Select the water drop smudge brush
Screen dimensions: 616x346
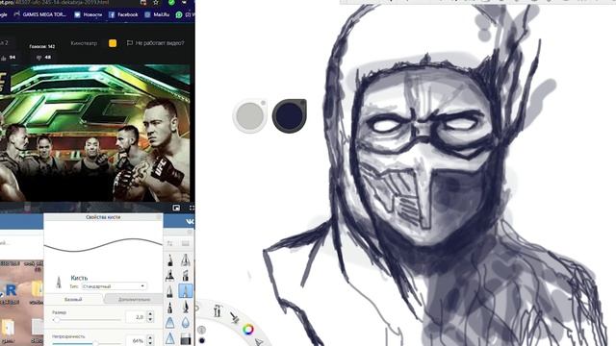[186, 323]
